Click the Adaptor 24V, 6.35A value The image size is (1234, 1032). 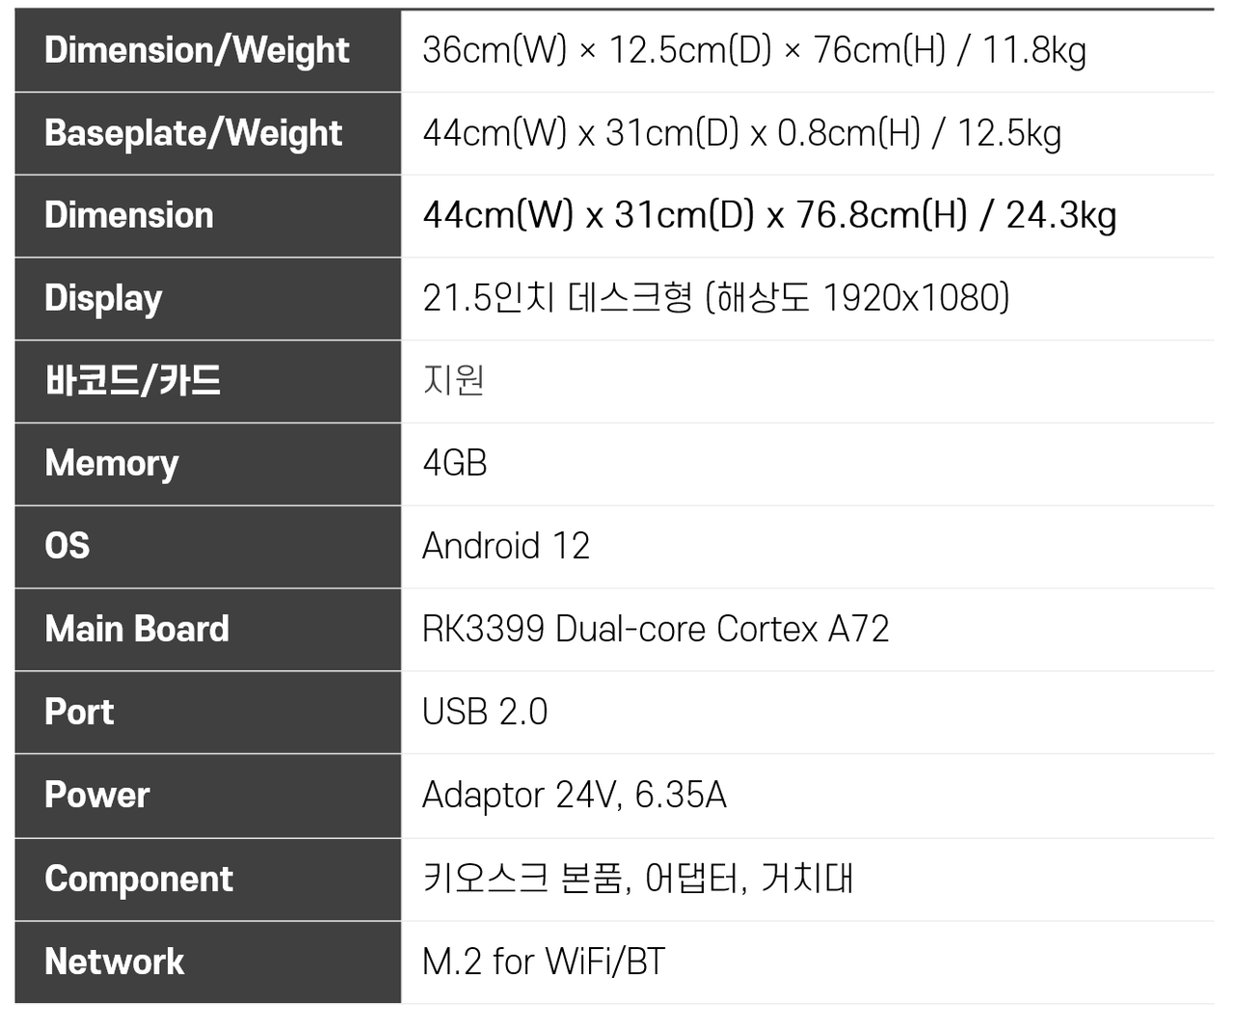[575, 795]
